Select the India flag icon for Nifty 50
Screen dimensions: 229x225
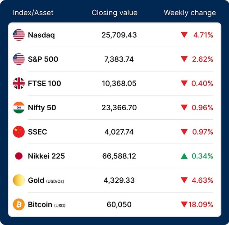[x=19, y=108]
